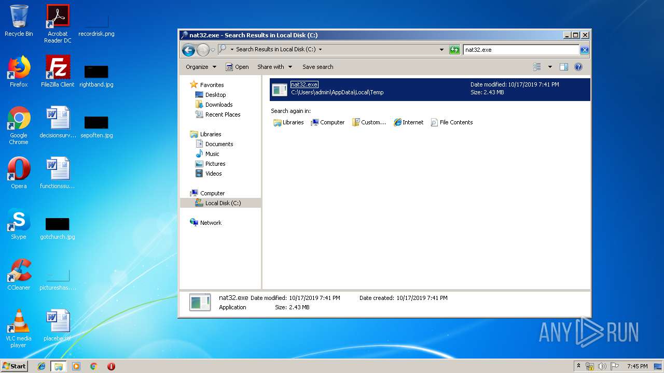This screenshot has height=373, width=664.
Task: Launch Google Chrome desktop shortcut
Action: 19,125
